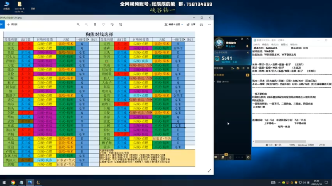This screenshot has width=332, height=186.
Task: Click the Notepad scrollbar left arrow
Action: tap(253, 141)
